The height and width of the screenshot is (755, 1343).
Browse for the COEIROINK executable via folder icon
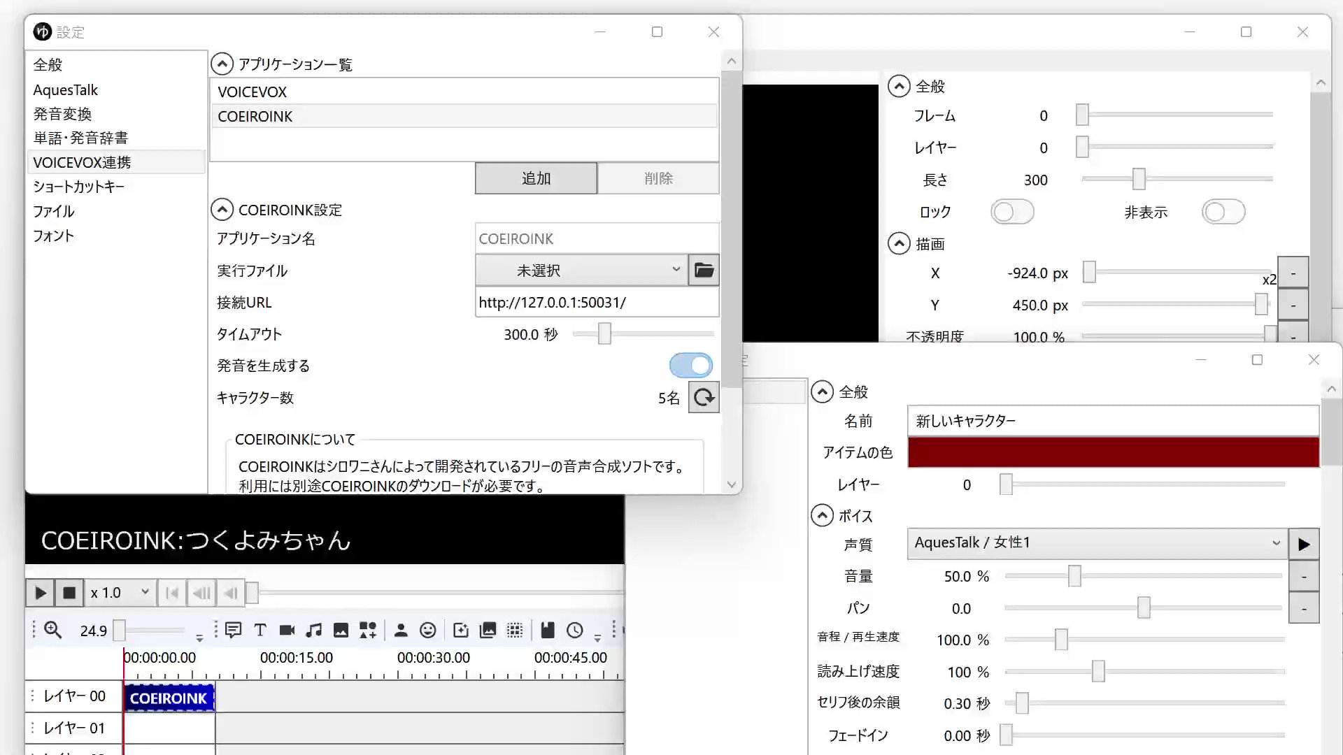704,271
